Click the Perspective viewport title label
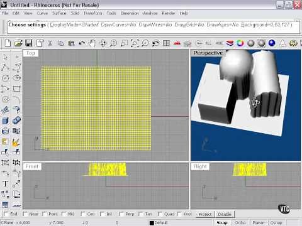The image size is (302, 226). tap(208, 53)
